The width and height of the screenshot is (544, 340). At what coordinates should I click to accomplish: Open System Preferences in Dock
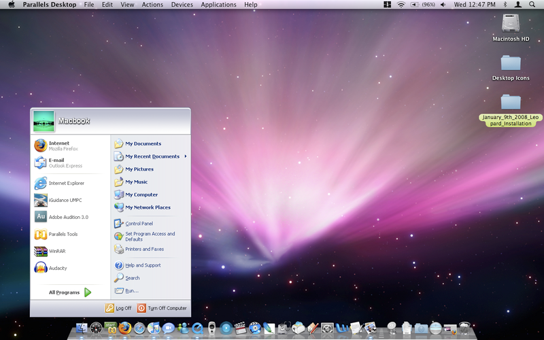pos(327,328)
